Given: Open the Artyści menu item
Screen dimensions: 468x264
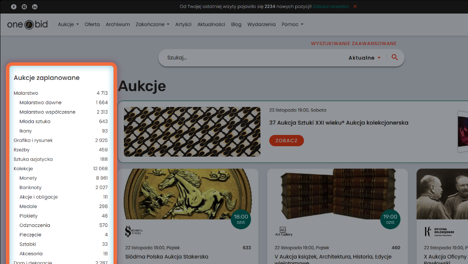Looking at the screenshot, I should click(x=183, y=24).
